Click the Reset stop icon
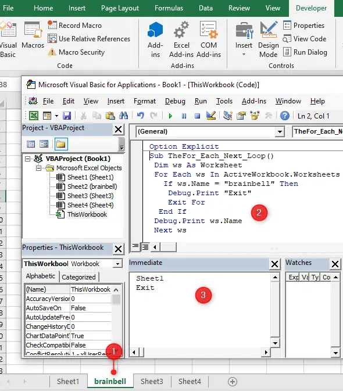 [x=197, y=116]
